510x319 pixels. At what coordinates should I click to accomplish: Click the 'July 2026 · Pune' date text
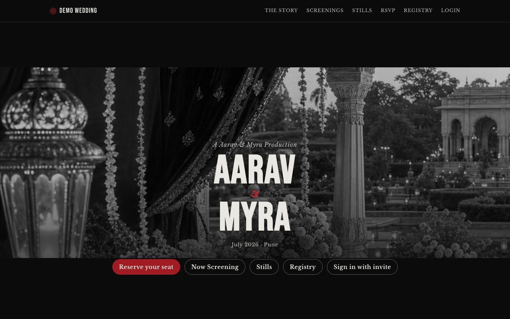pos(255,244)
